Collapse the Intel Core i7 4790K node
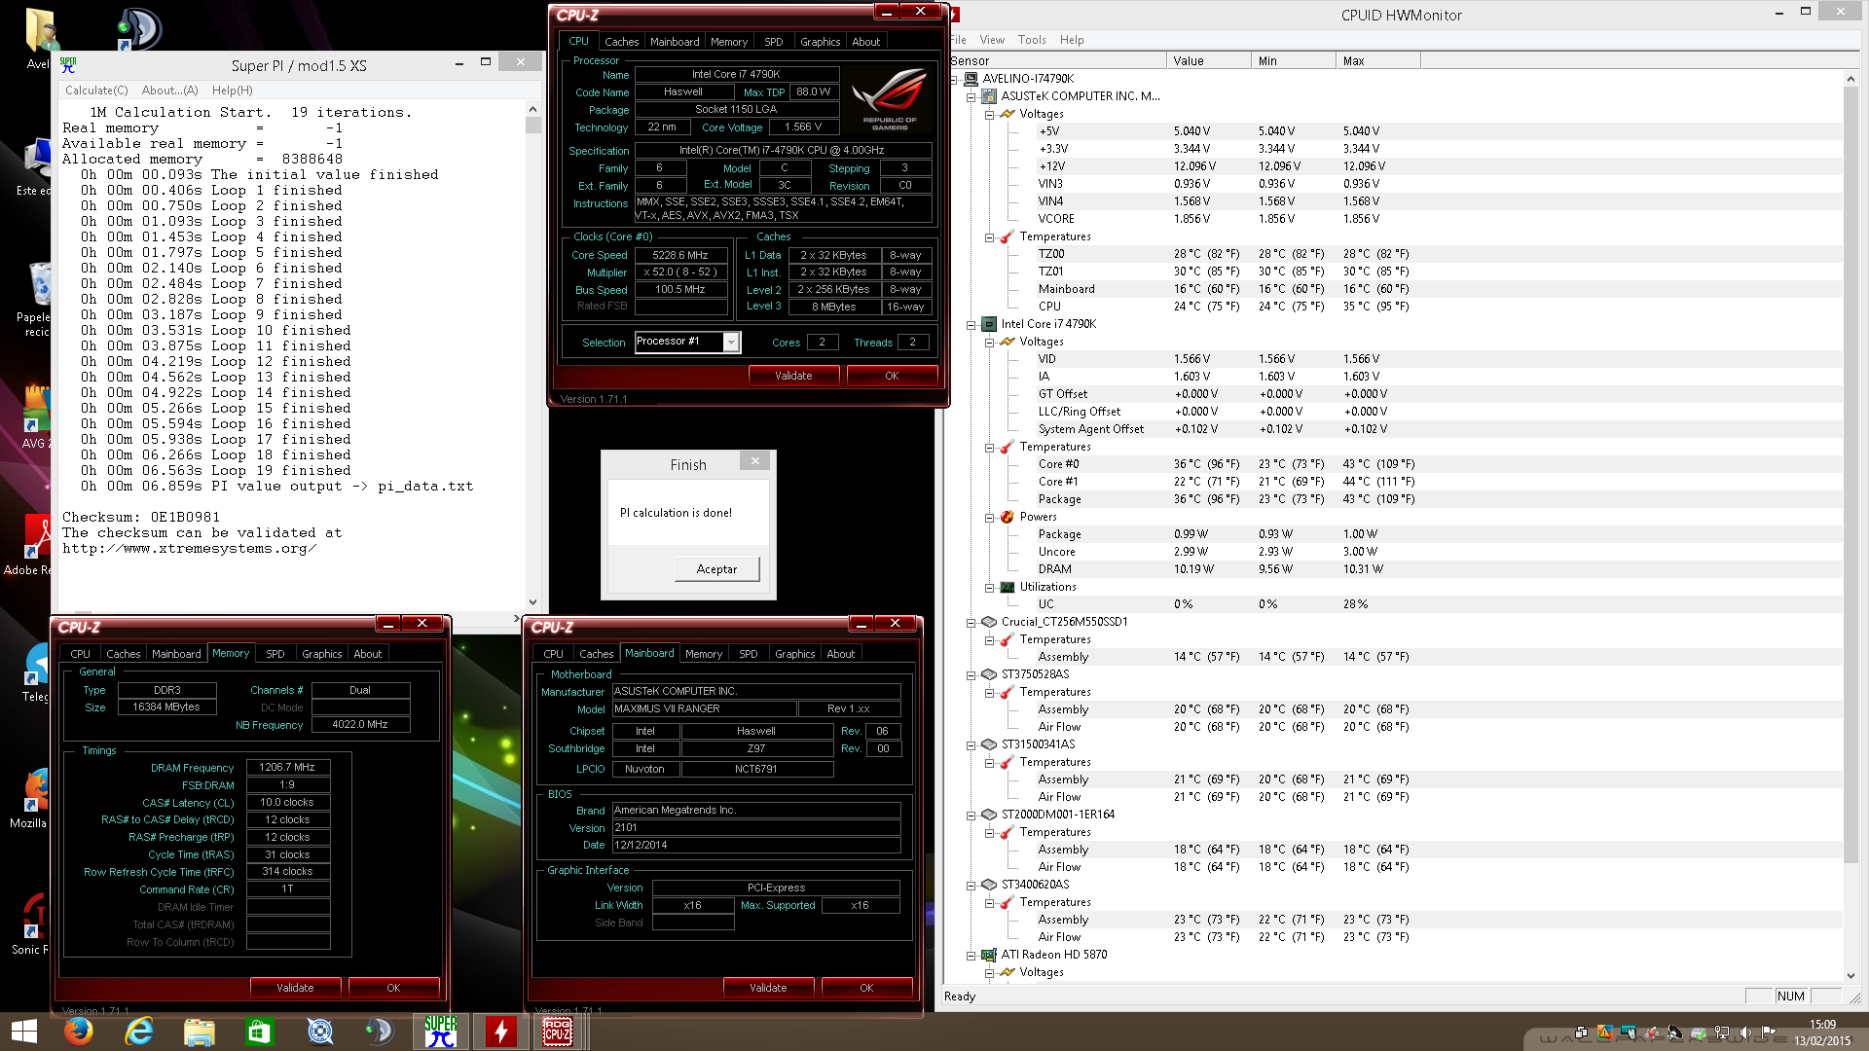Viewport: 1869px width, 1051px height. coord(971,324)
